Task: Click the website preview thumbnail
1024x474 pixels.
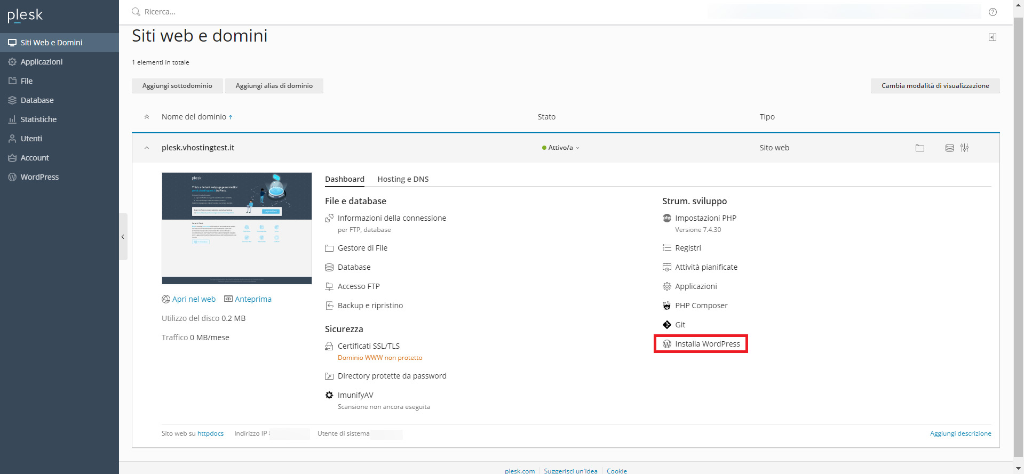Action: pyautogui.click(x=237, y=228)
